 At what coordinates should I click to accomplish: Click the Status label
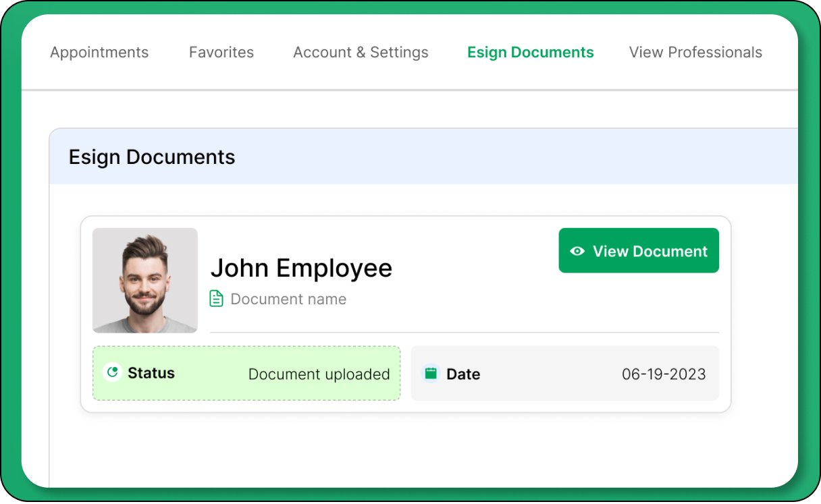(x=151, y=373)
